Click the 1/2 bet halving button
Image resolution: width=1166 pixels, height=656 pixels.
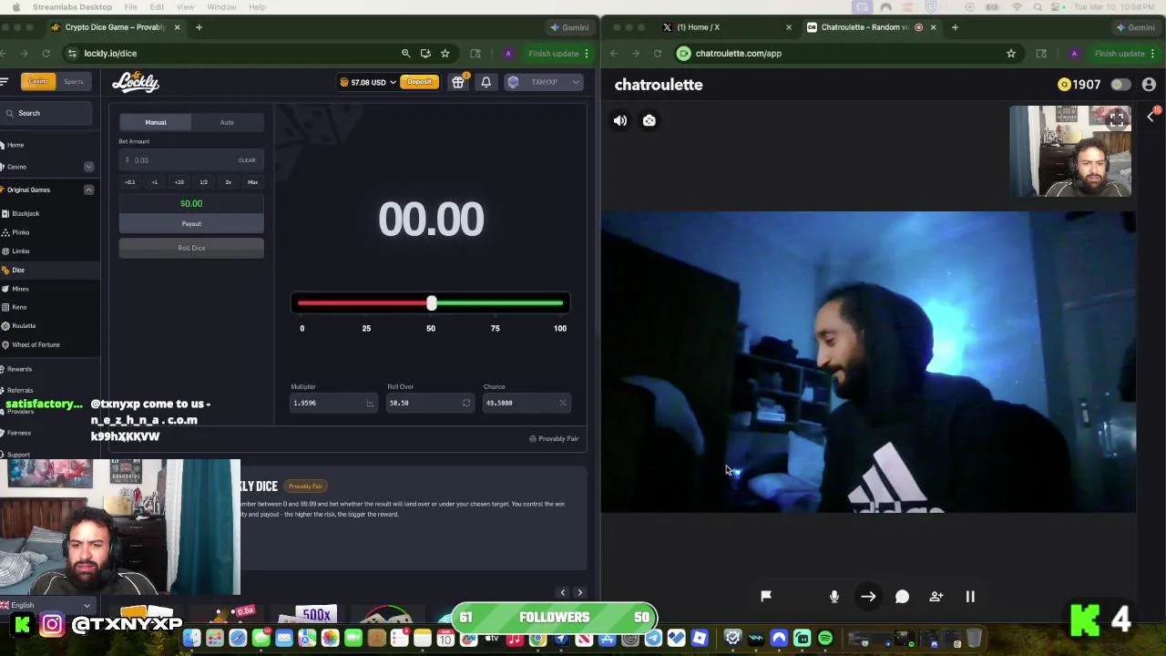203,182
